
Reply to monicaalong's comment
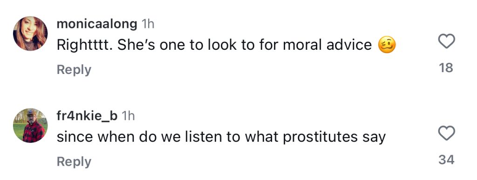coord(74,70)
